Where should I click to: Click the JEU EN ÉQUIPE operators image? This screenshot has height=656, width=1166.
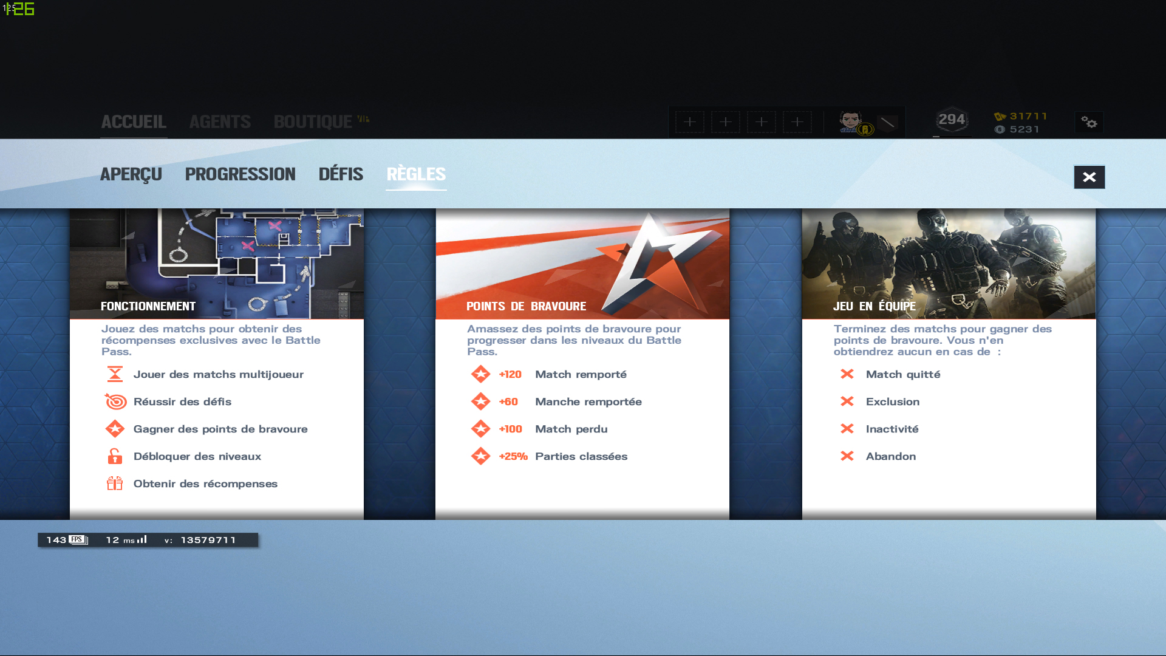(949, 264)
